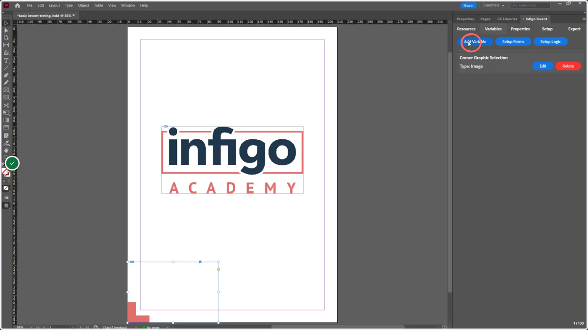
Task: Click the infigo Academy logo frame
Action: click(232, 160)
